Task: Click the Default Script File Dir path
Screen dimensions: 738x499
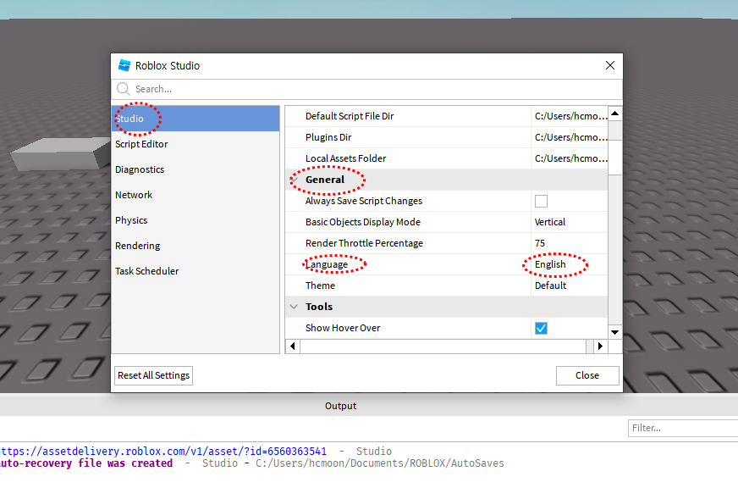Action: (x=569, y=116)
